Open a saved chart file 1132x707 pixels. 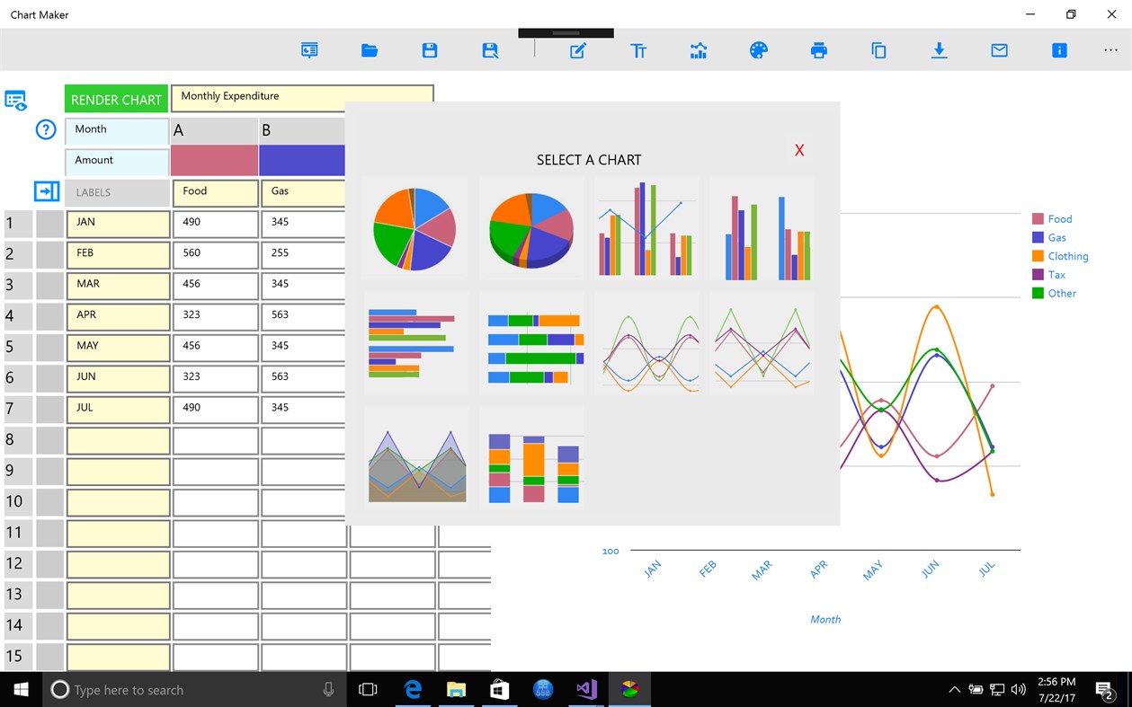click(x=369, y=50)
